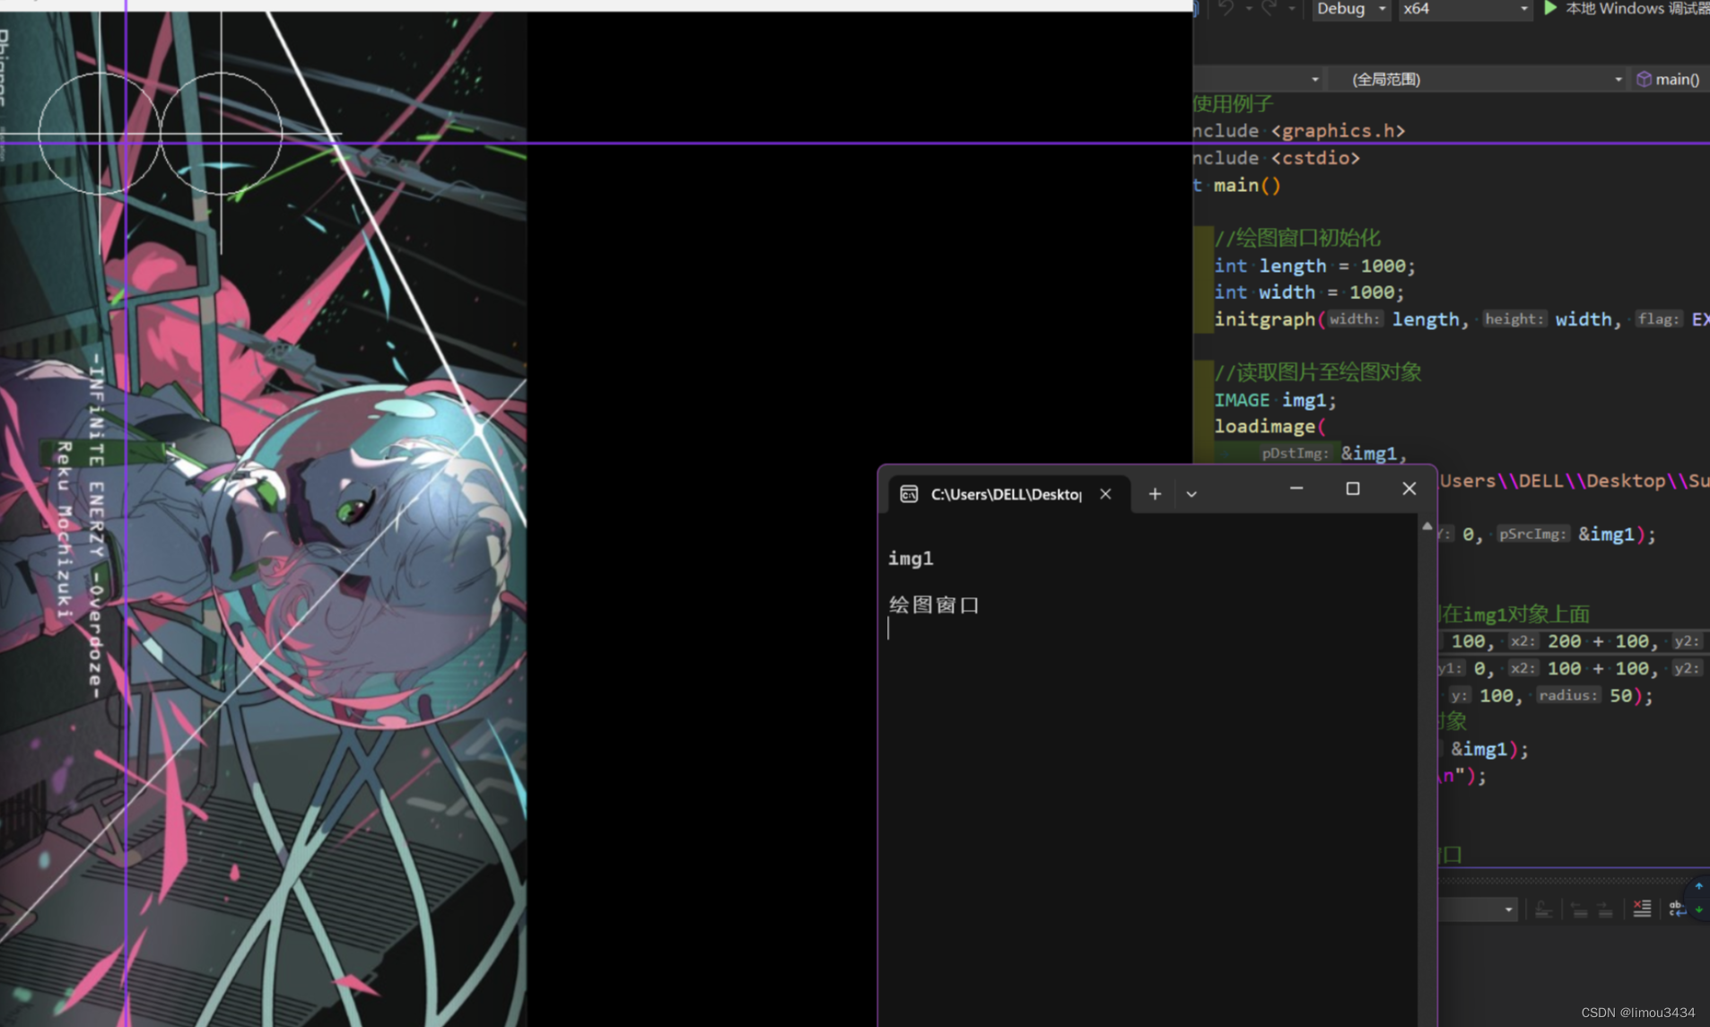The image size is (1710, 1027).
Task: Click the purple cube icon beside main()
Action: (1644, 79)
